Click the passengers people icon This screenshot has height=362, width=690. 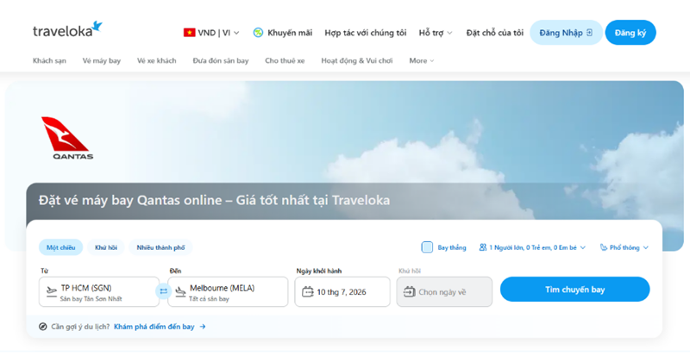(483, 247)
